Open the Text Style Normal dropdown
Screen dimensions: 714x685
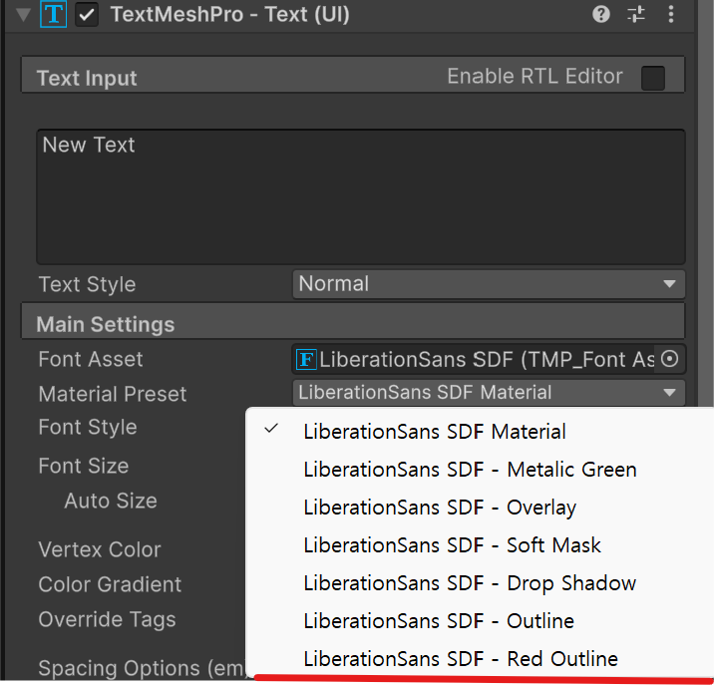[489, 284]
